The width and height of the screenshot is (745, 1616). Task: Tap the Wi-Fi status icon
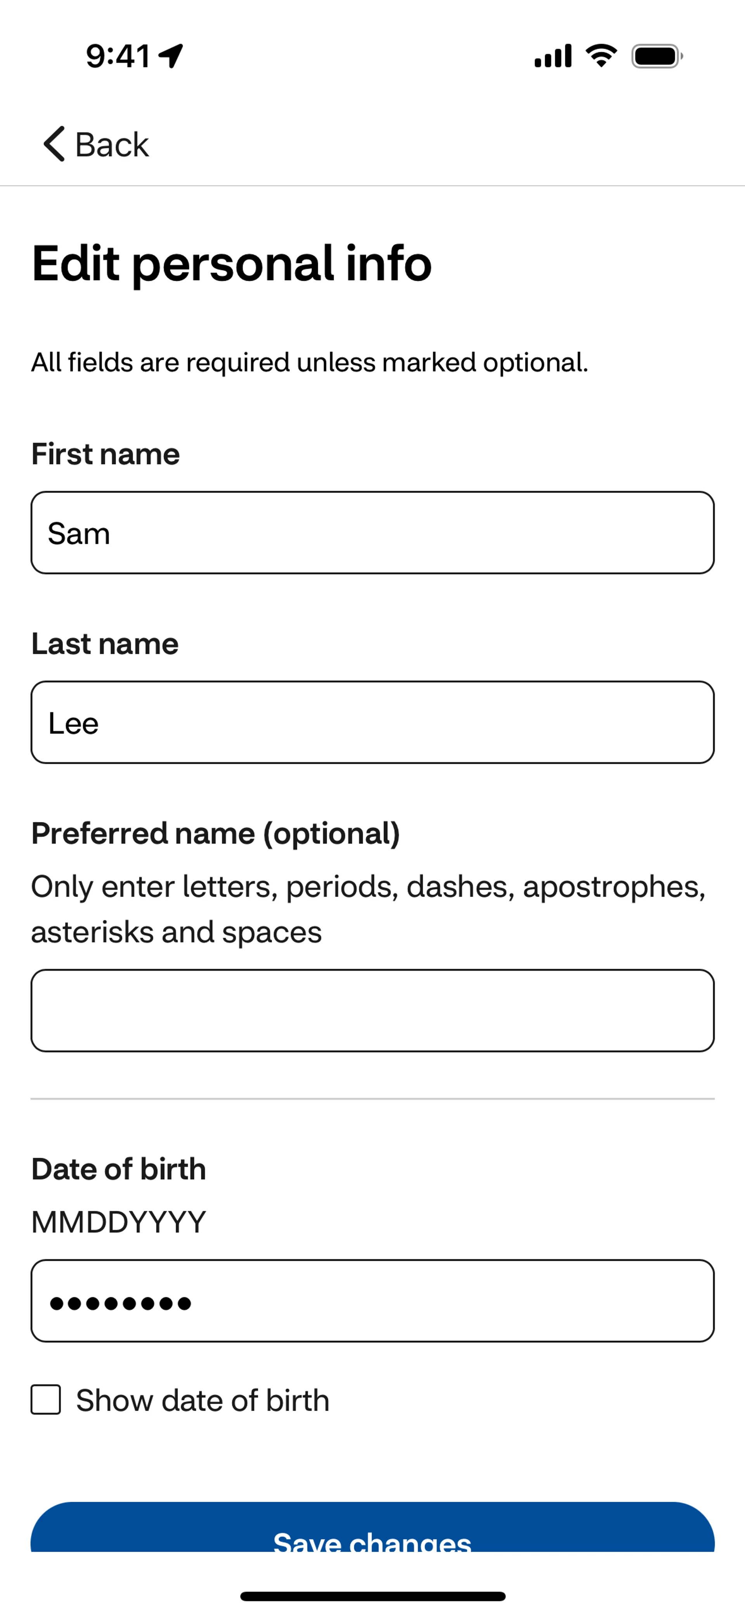click(601, 56)
